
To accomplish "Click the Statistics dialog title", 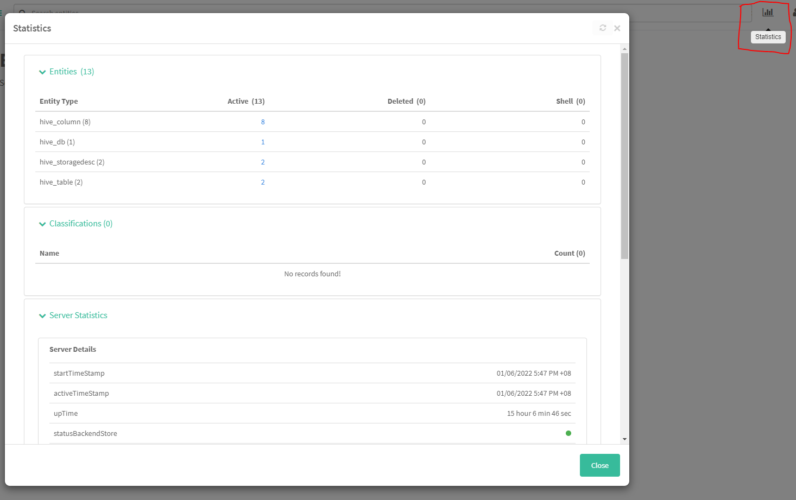I will tap(32, 28).
